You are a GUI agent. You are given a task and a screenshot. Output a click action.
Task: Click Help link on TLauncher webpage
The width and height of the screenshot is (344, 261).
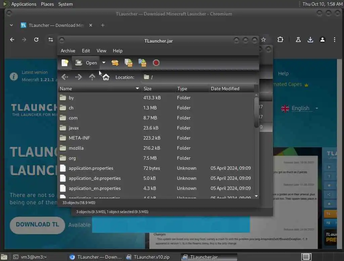(x=283, y=73)
